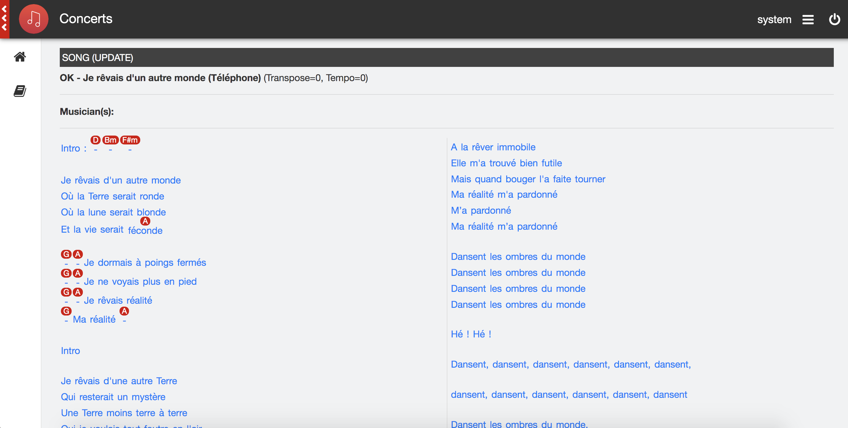This screenshot has width=848, height=428.
Task: Click lyric 'Où la lune serait blonde'
Action: pyautogui.click(x=113, y=212)
